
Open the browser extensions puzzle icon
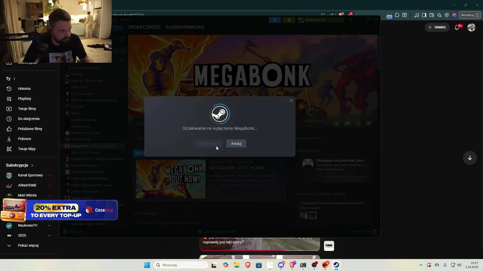[397, 15]
